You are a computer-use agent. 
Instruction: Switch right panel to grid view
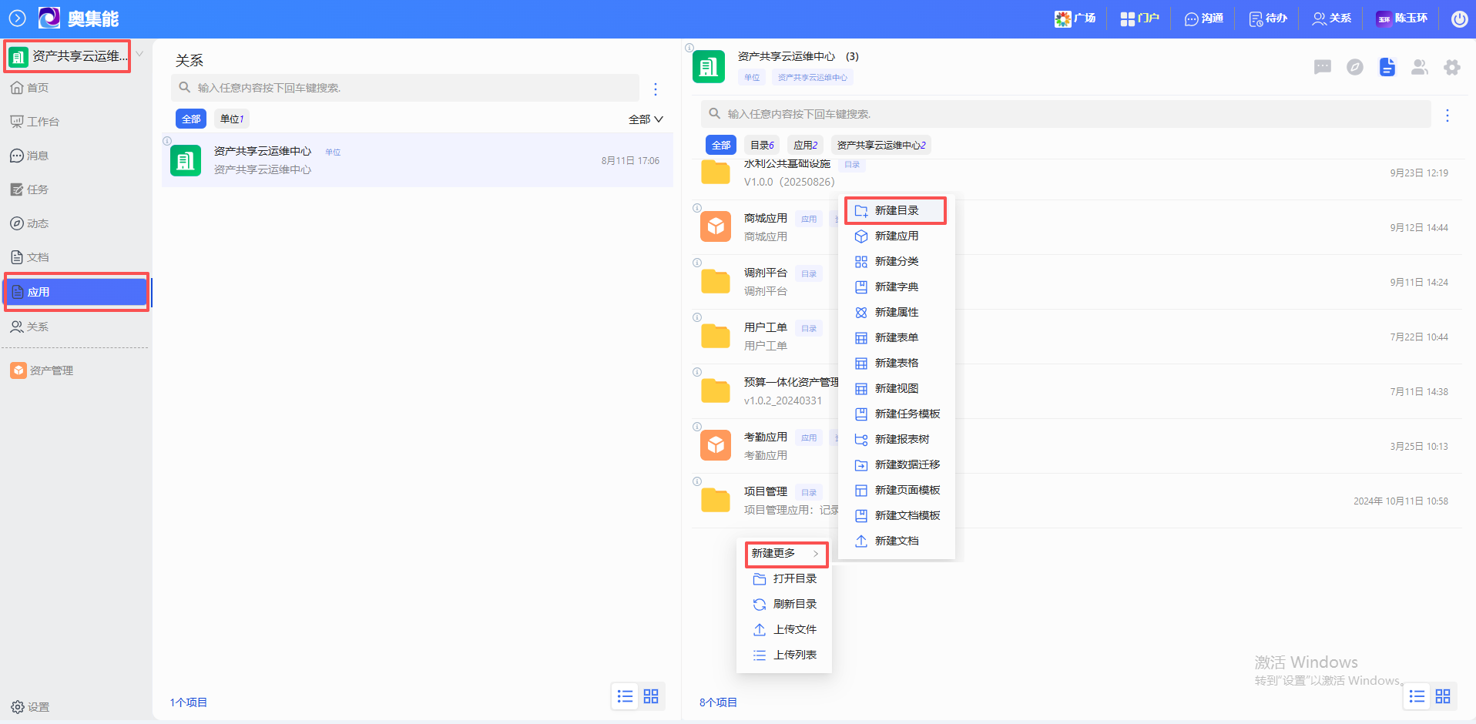(x=1442, y=696)
